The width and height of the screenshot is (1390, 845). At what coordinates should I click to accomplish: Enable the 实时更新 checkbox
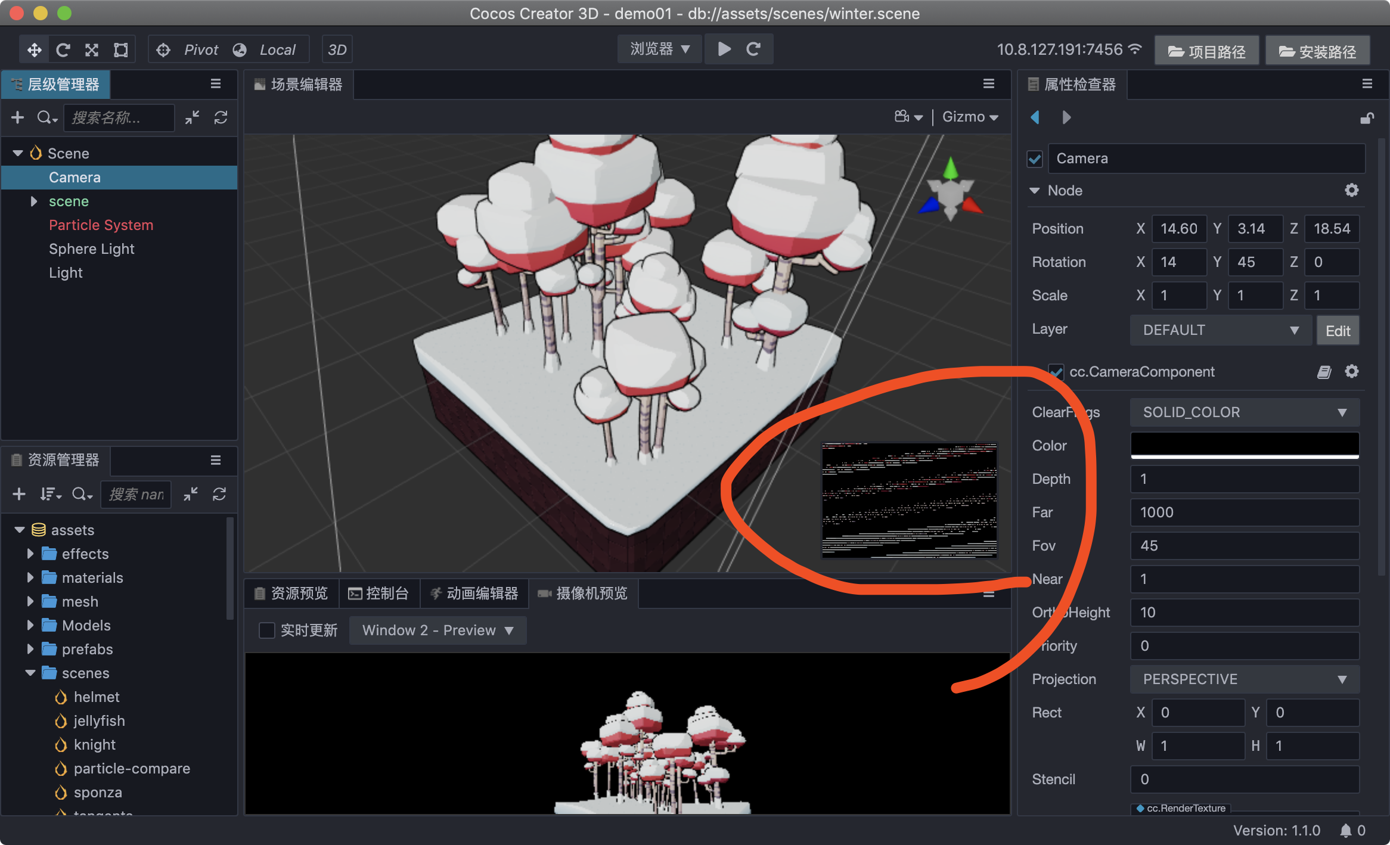click(x=266, y=630)
